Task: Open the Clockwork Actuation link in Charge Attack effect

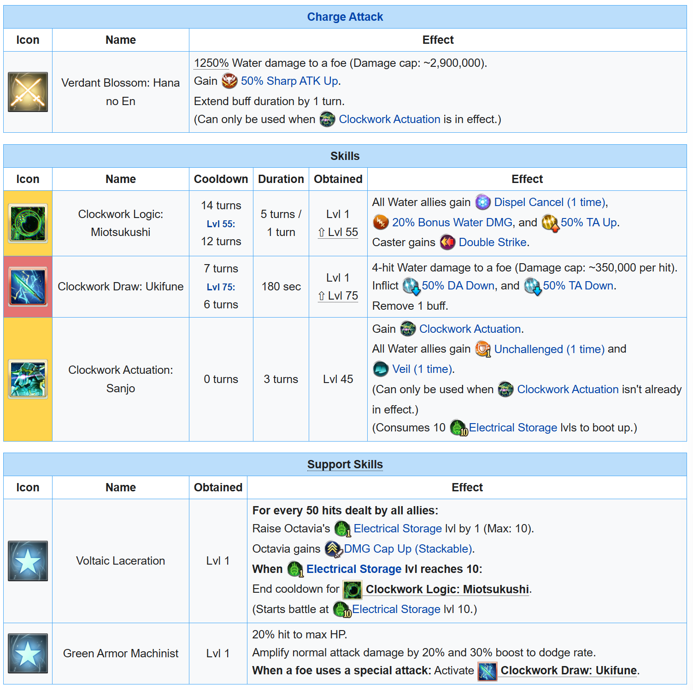Action: 390,119
